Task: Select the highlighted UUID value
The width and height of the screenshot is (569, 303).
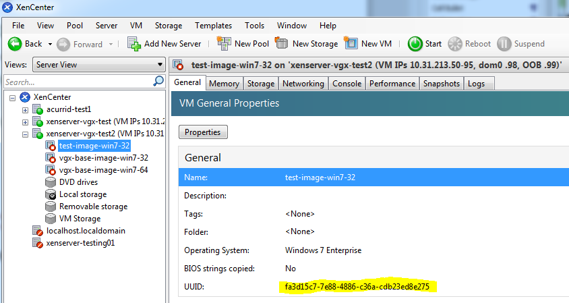Action: [x=357, y=287]
